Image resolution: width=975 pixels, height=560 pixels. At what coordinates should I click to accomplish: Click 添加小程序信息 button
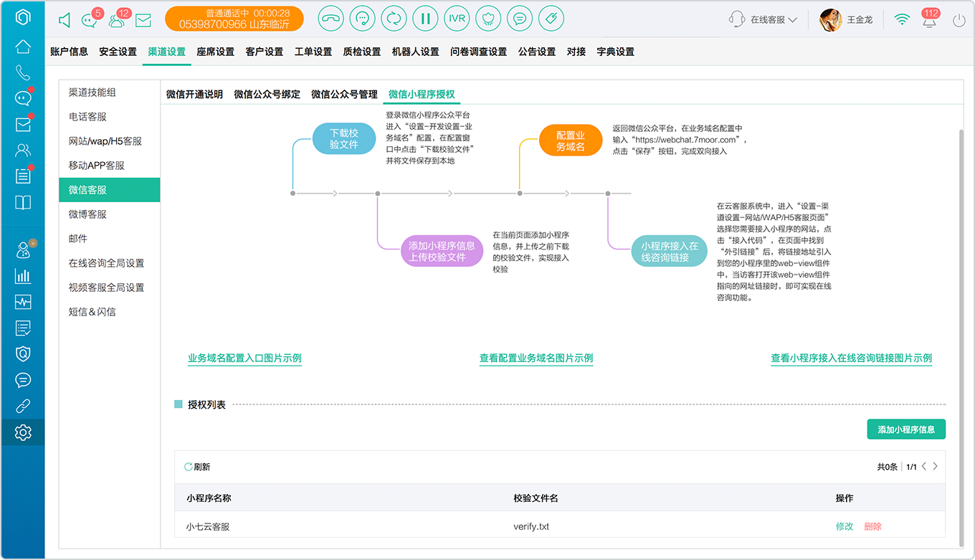tap(906, 430)
